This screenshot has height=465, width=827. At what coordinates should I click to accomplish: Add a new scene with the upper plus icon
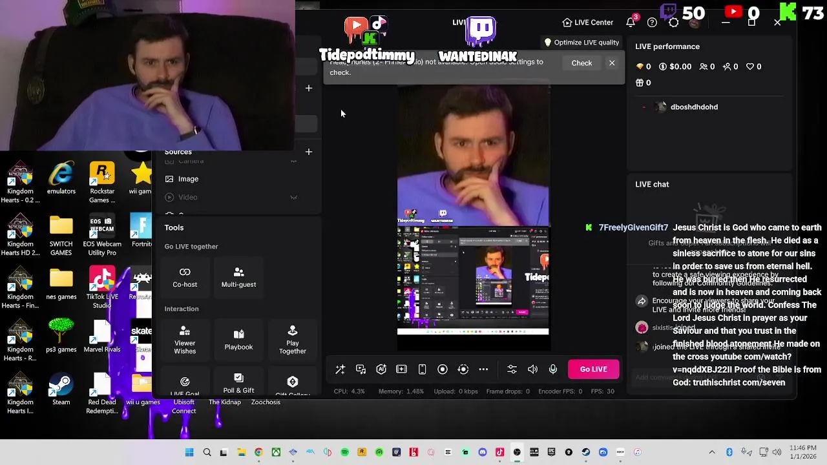309,88
